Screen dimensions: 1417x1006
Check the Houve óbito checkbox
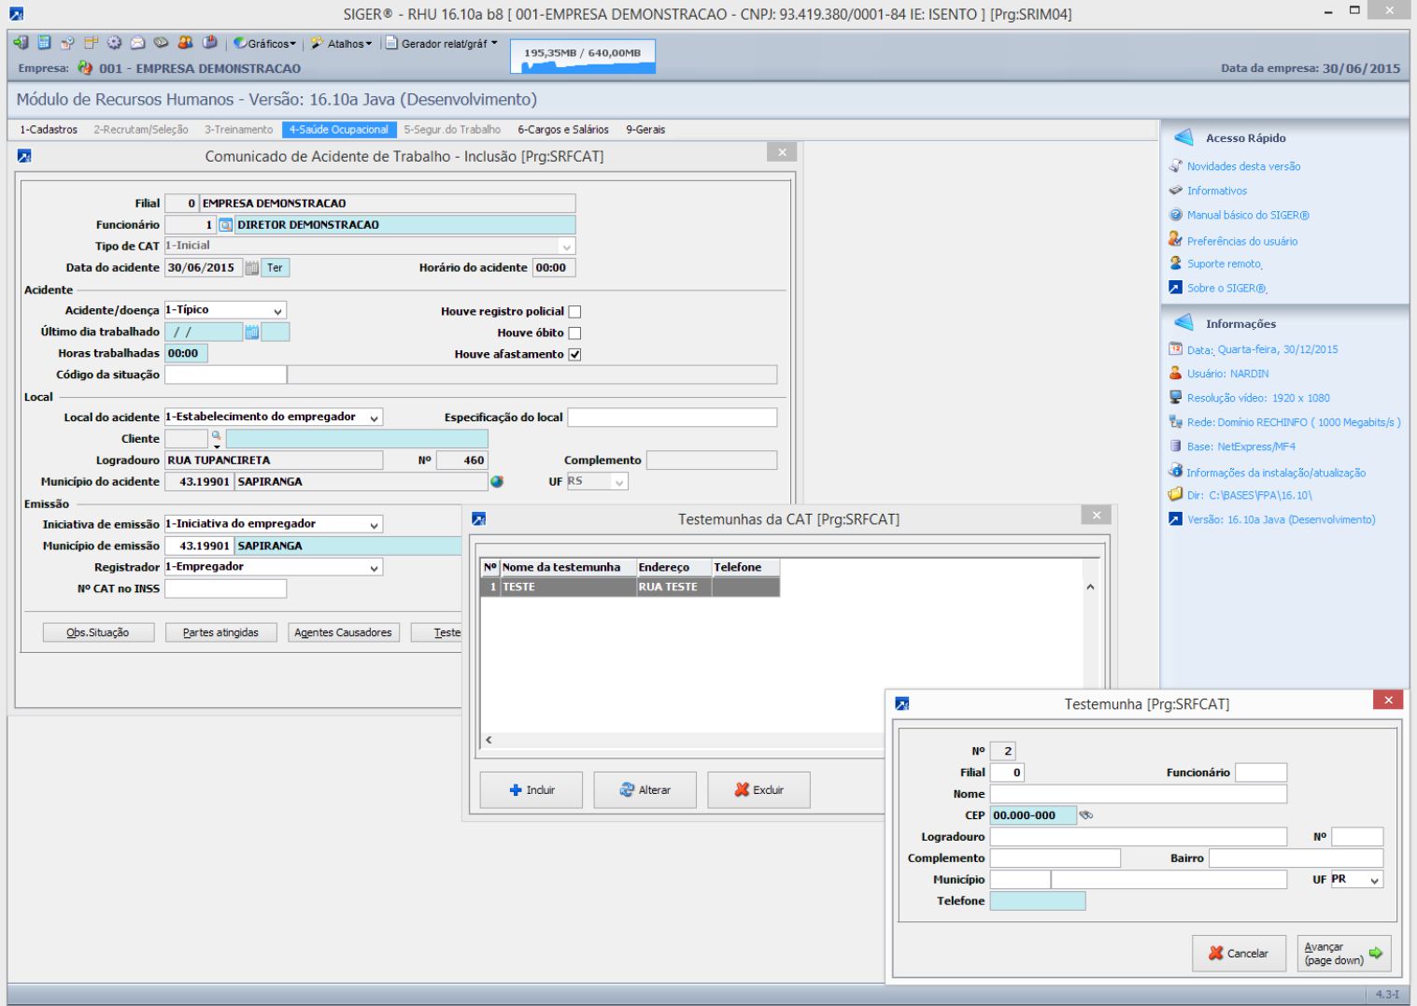tap(574, 333)
